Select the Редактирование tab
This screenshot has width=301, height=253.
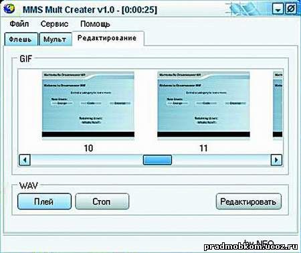coord(108,38)
